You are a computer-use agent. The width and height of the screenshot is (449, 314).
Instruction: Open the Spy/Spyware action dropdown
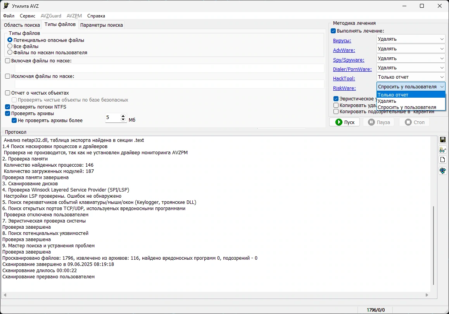point(411,59)
